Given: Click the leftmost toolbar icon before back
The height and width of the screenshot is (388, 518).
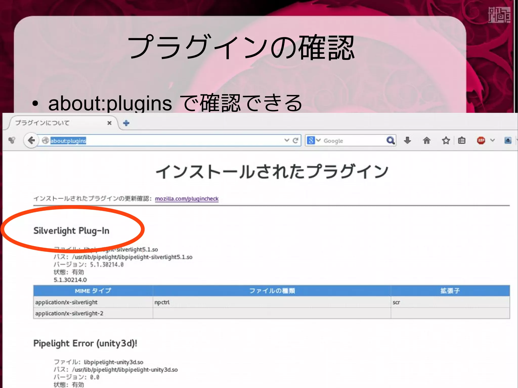Looking at the screenshot, I should tap(12, 140).
